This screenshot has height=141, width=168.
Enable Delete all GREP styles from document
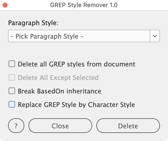point(12,64)
